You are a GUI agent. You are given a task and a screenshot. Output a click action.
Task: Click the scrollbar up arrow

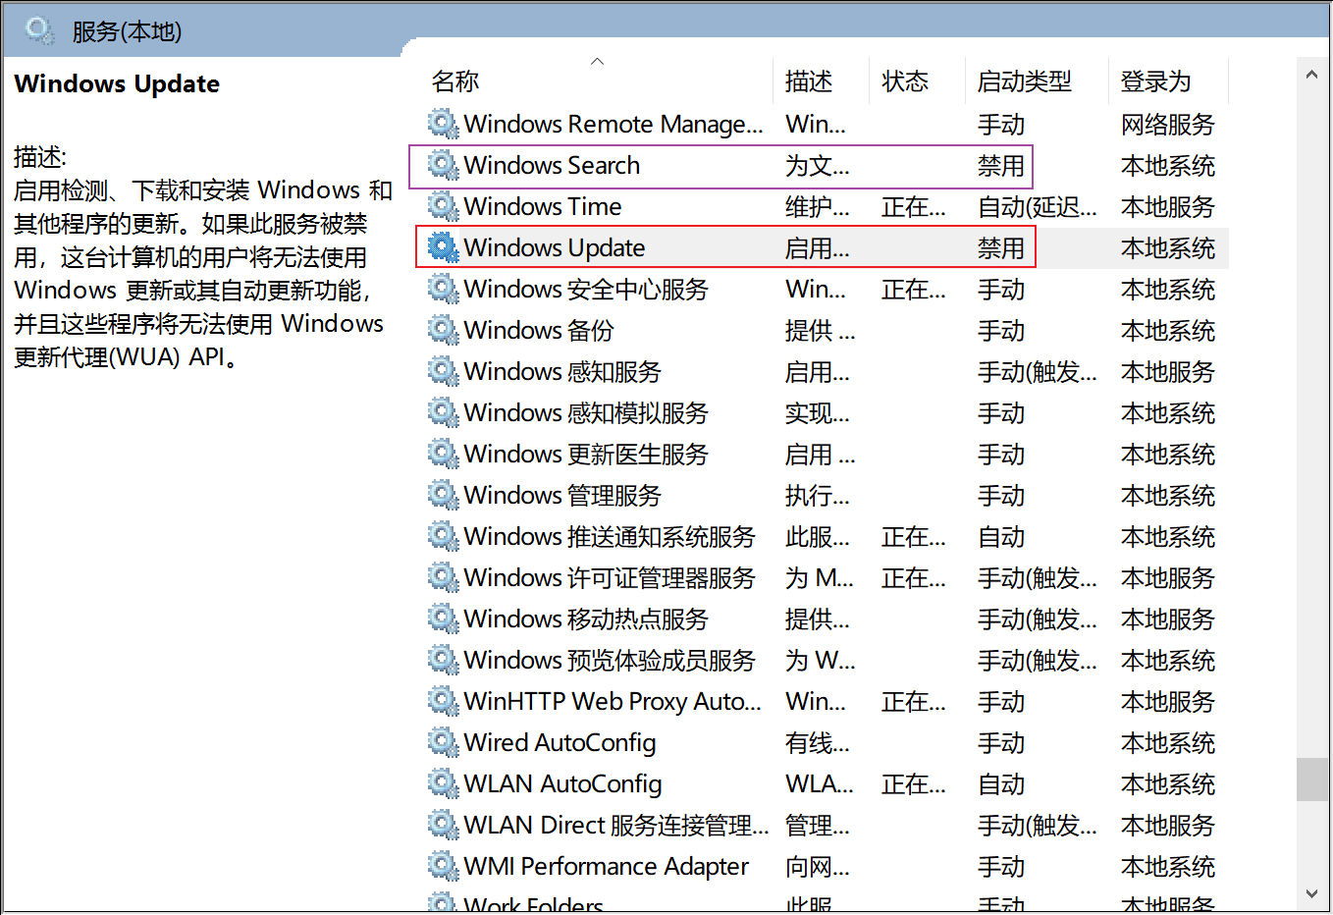tap(1311, 75)
